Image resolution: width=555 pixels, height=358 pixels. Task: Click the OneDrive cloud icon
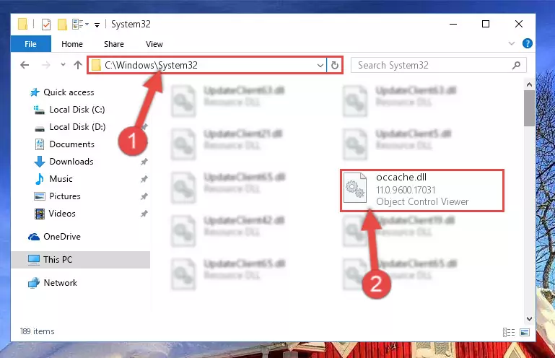pyautogui.click(x=34, y=237)
